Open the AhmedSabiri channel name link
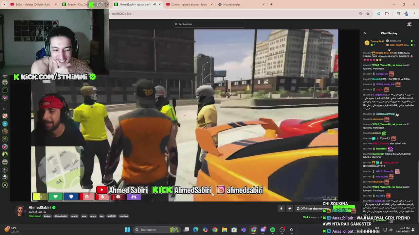 pyautogui.click(x=40, y=208)
